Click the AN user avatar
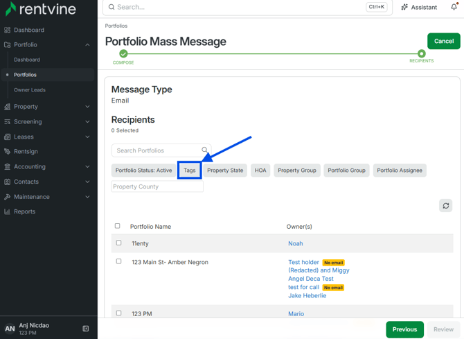The height and width of the screenshot is (339, 464). [x=10, y=329]
